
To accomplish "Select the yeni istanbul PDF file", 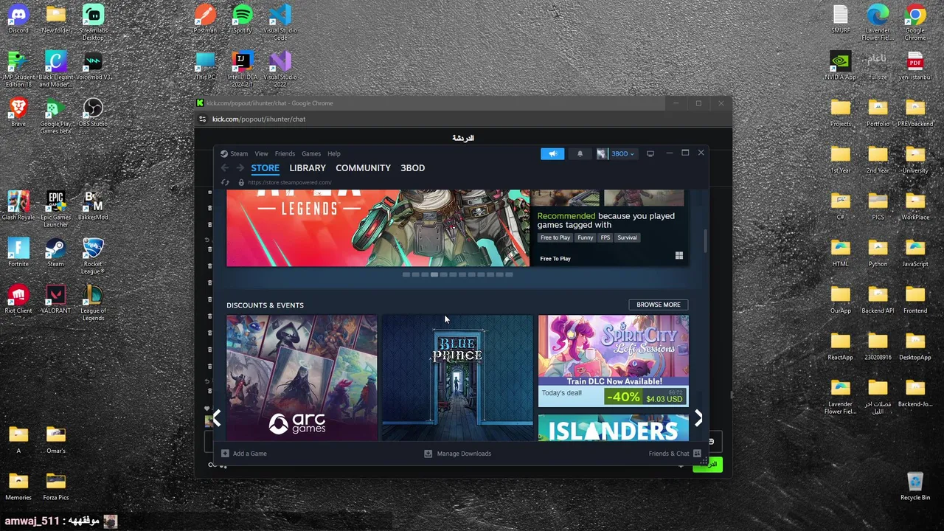I will (x=915, y=65).
